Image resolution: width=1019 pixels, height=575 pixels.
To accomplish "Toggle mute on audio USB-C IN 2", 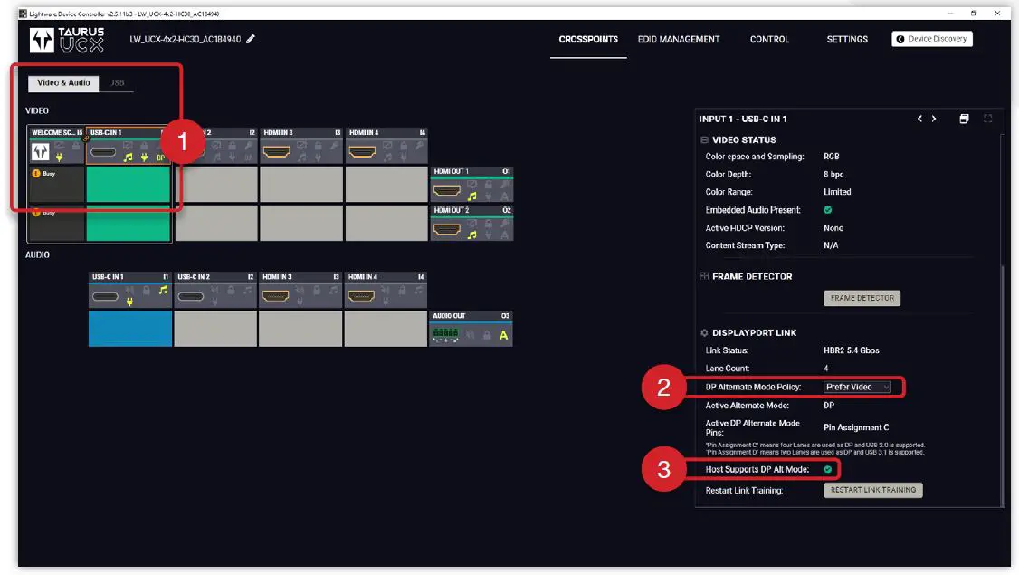I will tap(215, 290).
